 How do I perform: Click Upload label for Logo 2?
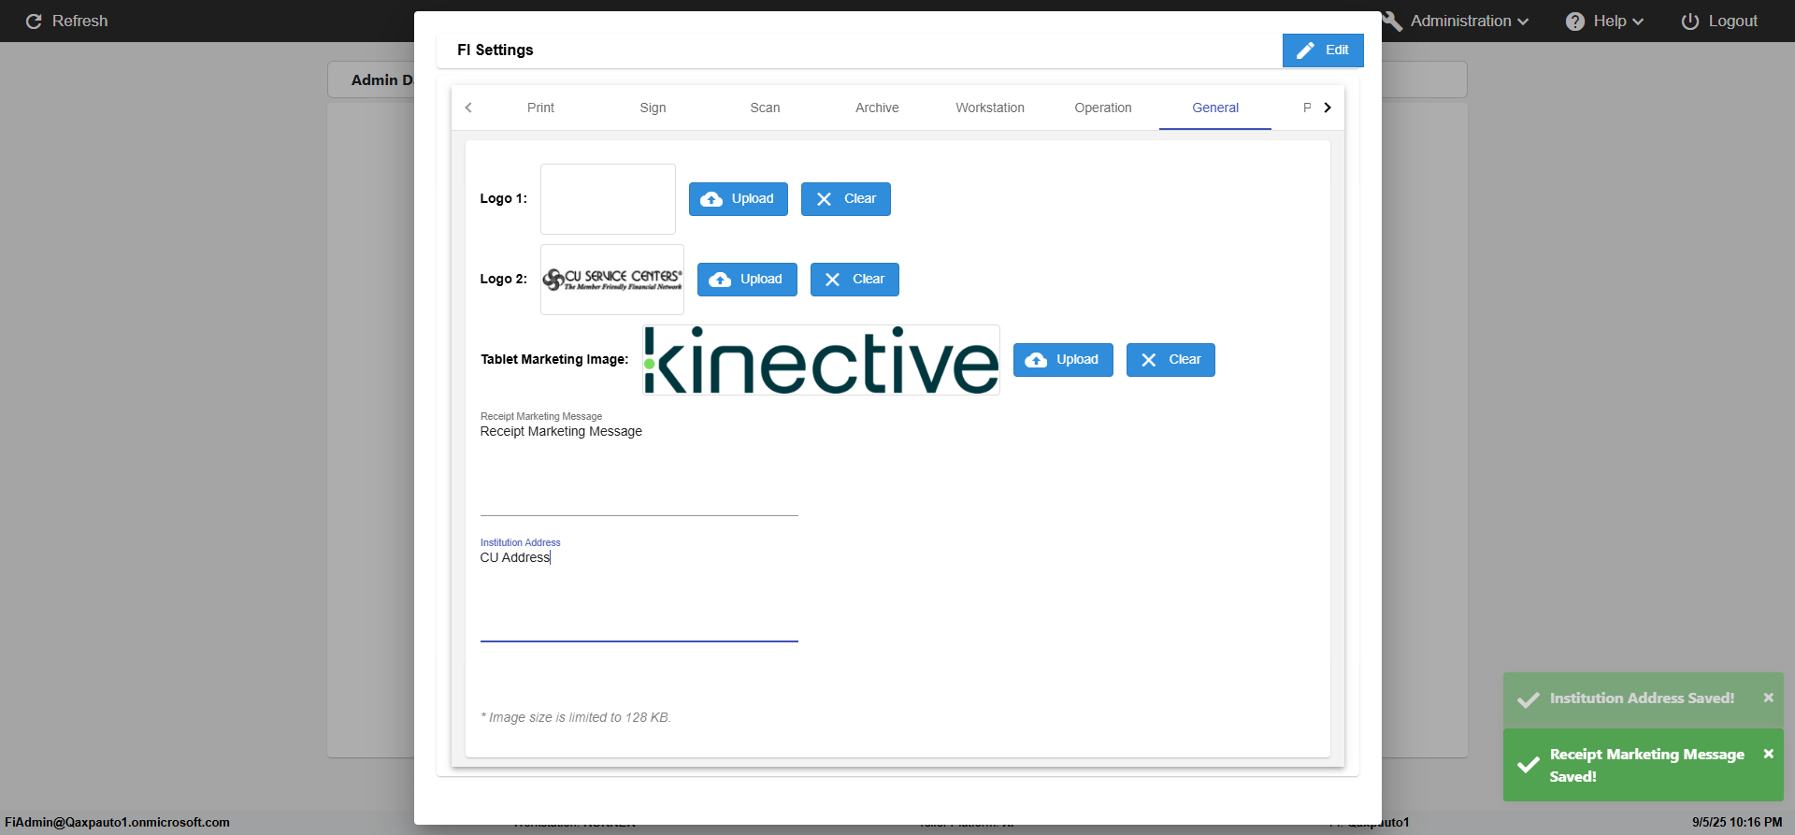pos(761,280)
